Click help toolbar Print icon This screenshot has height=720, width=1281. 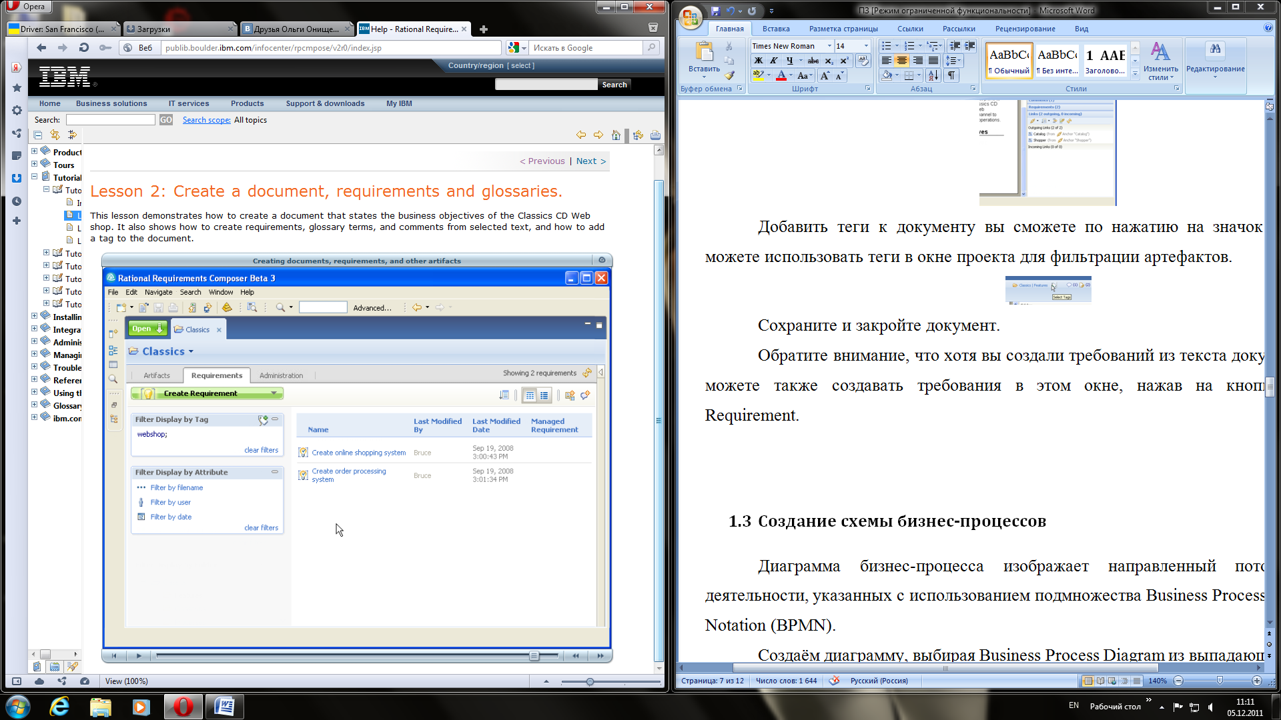(x=655, y=135)
